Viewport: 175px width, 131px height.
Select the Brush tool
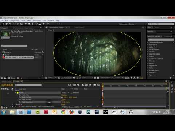37,24
